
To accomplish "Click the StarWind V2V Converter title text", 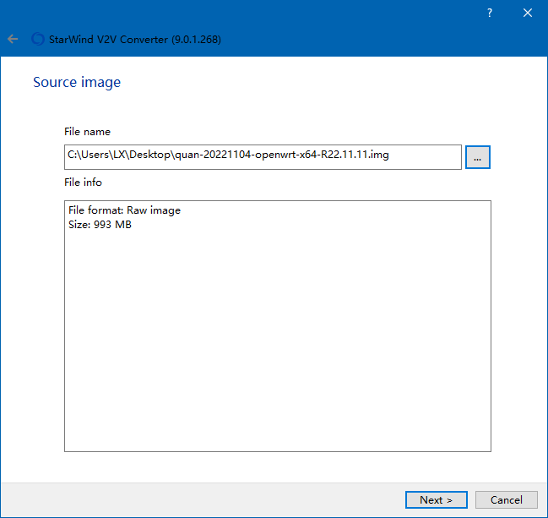I will (135, 40).
